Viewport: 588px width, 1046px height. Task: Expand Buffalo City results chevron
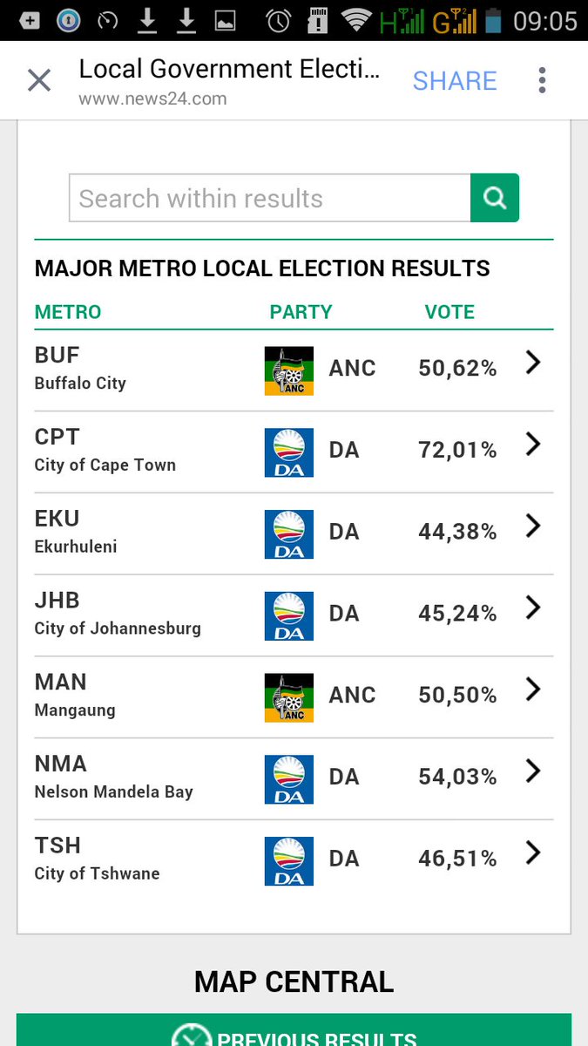(x=533, y=363)
